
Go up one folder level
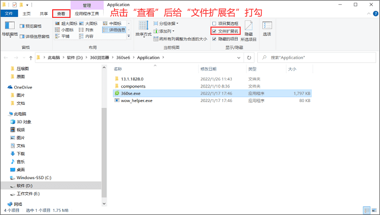click(31, 58)
